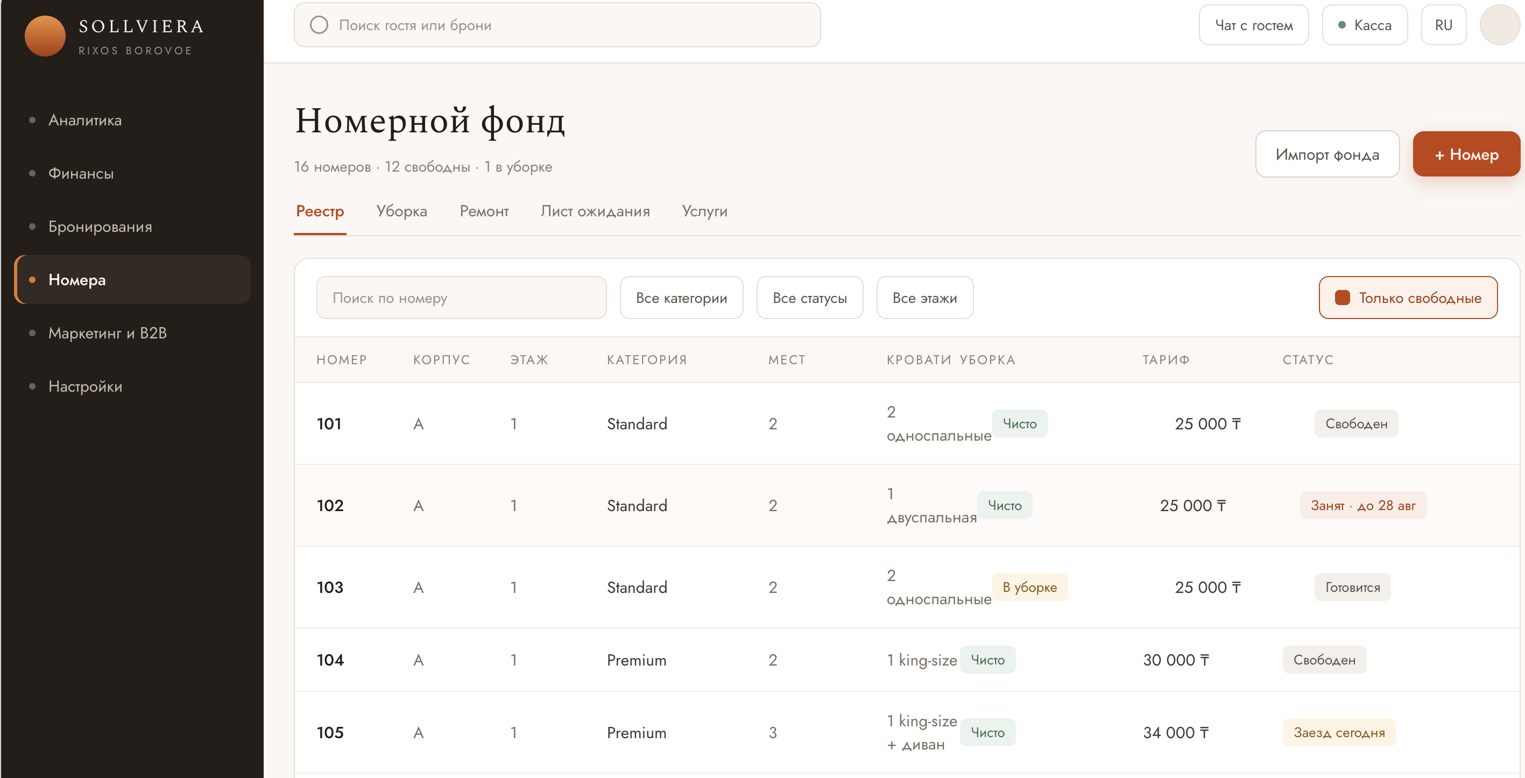The width and height of the screenshot is (1525, 778).
Task: Open the Касса button
Action: coord(1364,25)
